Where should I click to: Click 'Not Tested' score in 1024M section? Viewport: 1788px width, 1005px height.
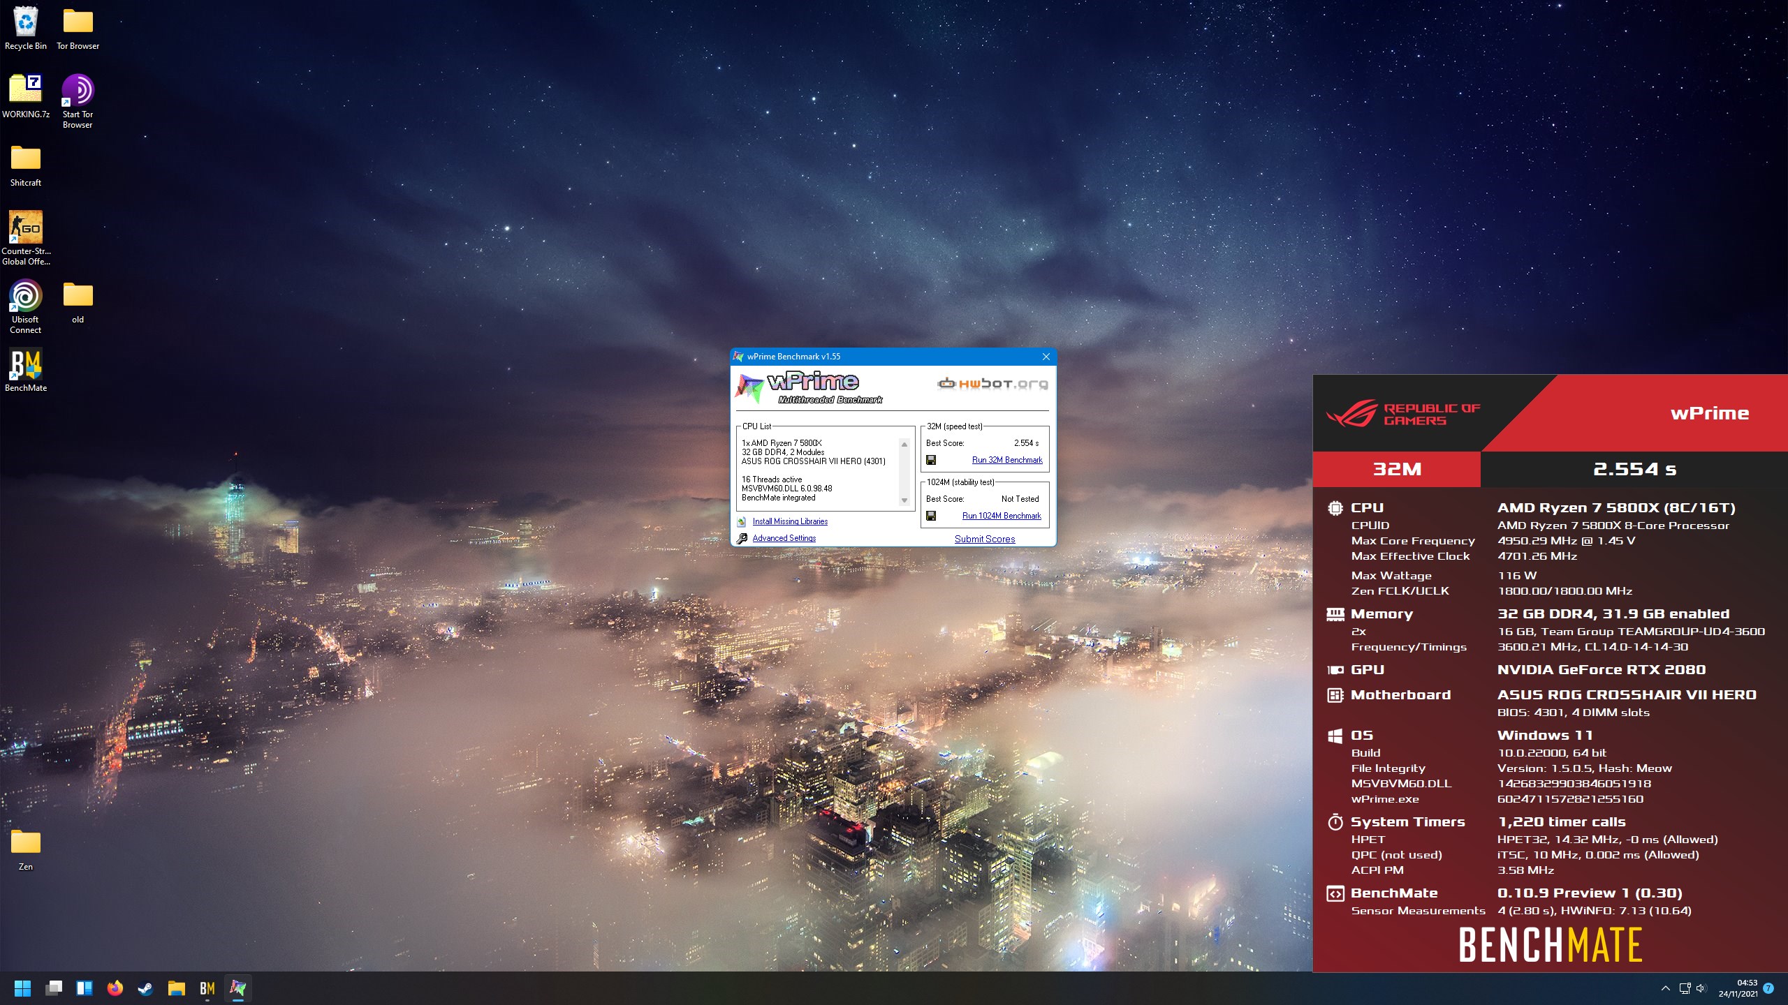point(1020,499)
